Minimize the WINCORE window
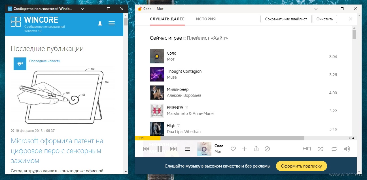Viewport: 367px width, 180px height. (96, 9)
